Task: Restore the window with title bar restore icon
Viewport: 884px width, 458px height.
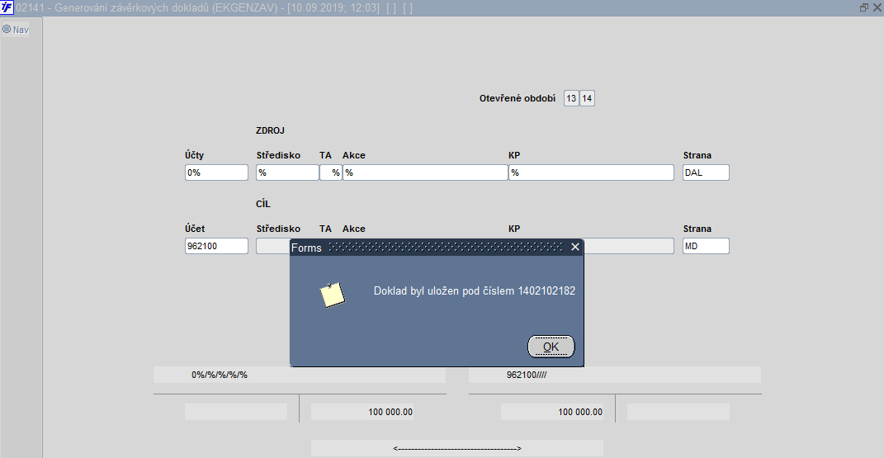Action: coord(863,7)
